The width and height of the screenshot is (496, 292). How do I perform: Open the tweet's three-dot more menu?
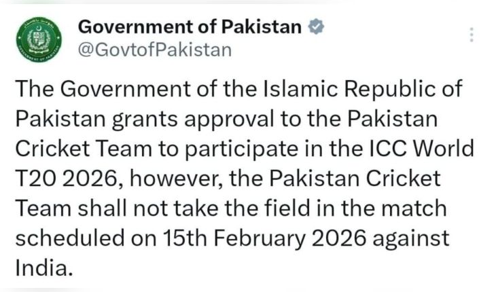click(x=471, y=35)
